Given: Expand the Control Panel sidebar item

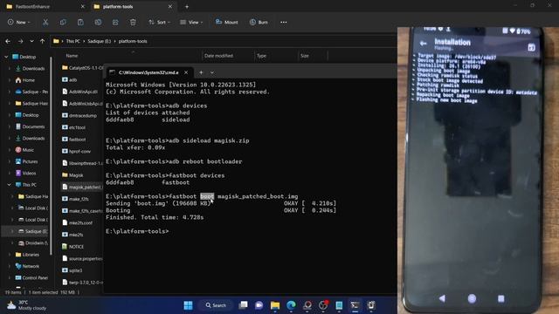Looking at the screenshot, I should [10, 277].
